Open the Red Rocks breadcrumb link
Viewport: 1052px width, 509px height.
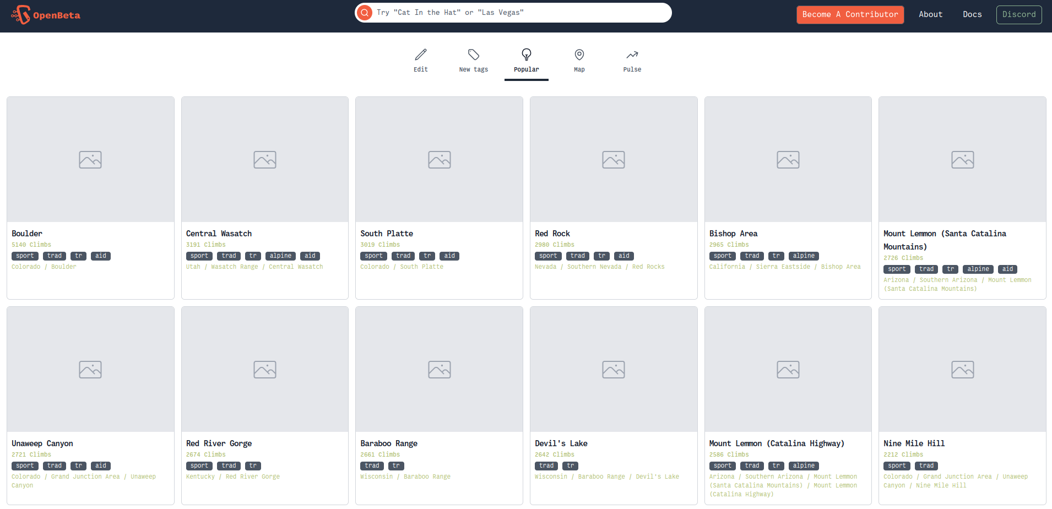pyautogui.click(x=648, y=267)
